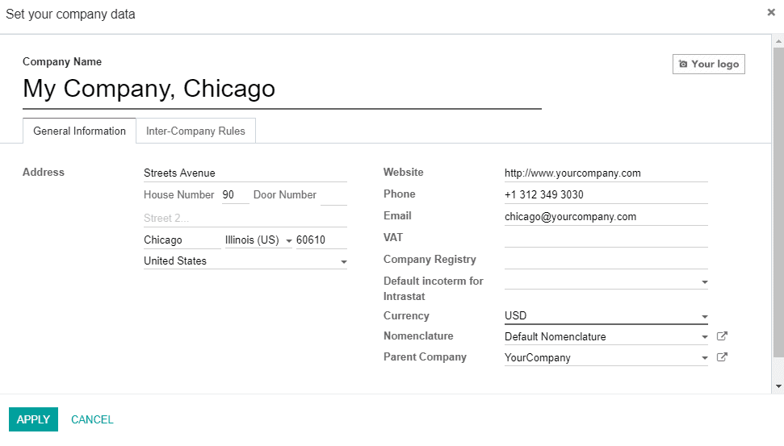Expand Default incoterm for Intrastat dropdown
This screenshot has height=446, width=784.
[x=705, y=282]
